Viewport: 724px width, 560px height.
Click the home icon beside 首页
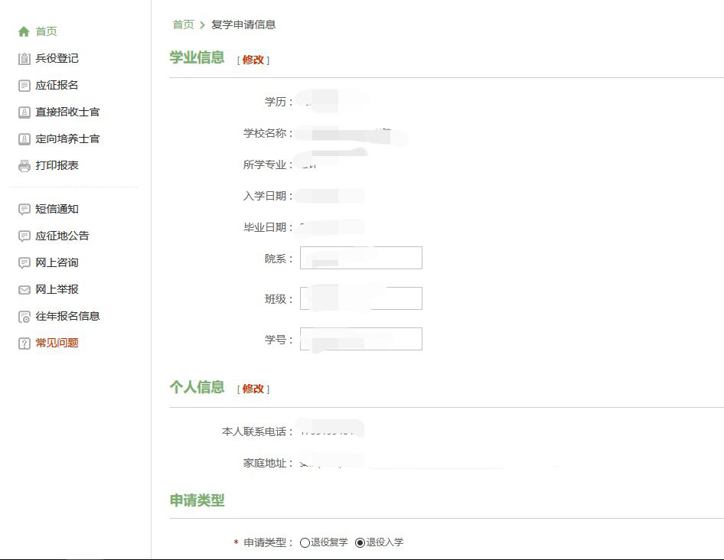24,32
